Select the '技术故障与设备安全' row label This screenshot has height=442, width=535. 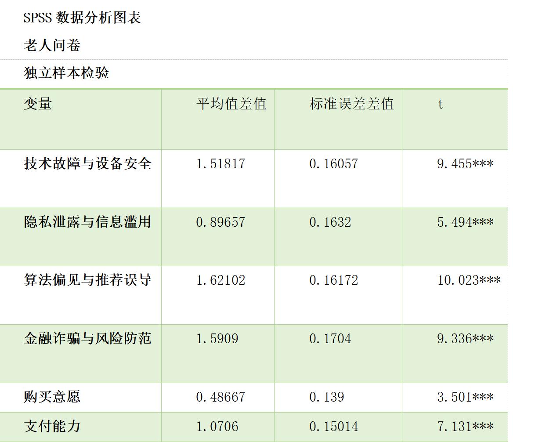(x=87, y=164)
